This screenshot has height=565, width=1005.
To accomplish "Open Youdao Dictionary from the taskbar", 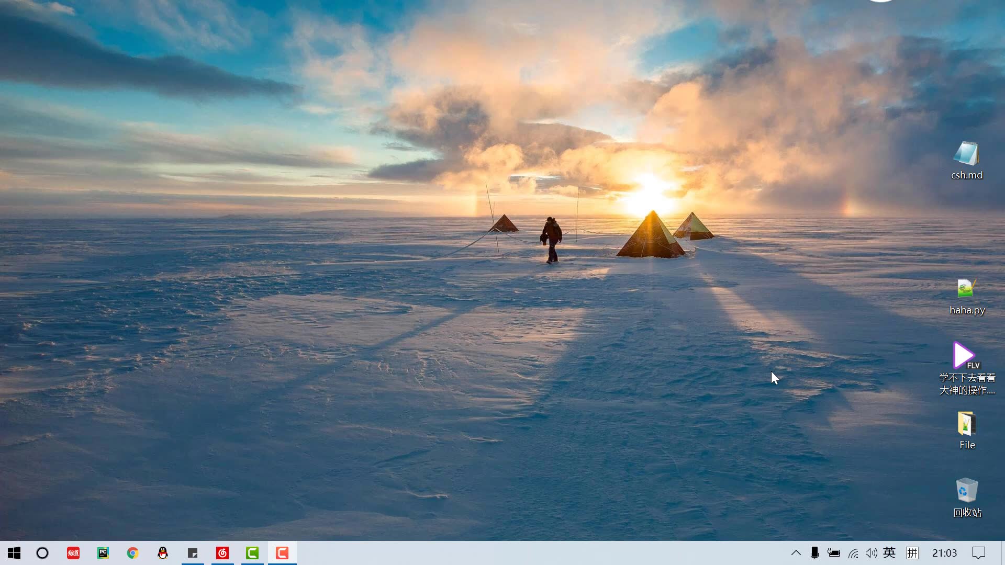I will (73, 553).
